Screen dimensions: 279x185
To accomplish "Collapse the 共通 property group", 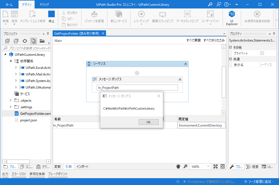I will tap(231, 59).
